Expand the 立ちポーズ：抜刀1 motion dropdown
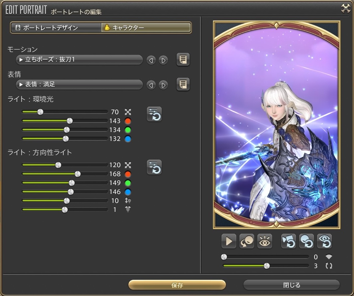 click(x=79, y=60)
